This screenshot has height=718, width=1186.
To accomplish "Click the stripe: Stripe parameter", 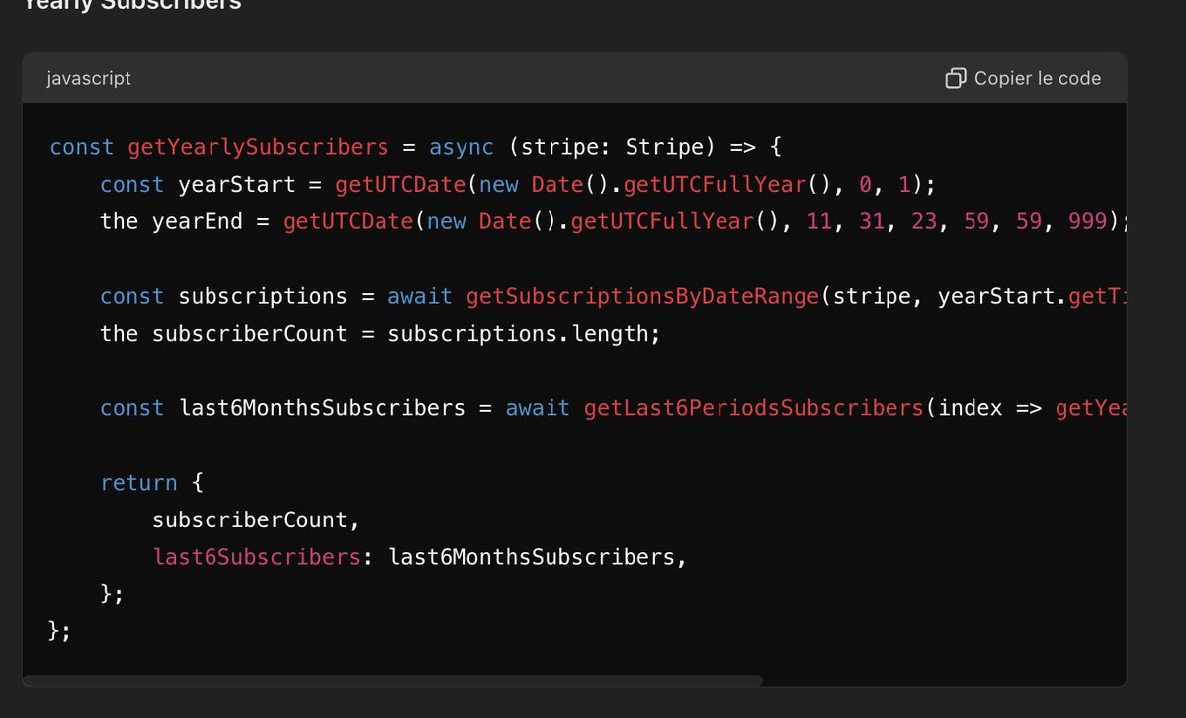I will [612, 148].
